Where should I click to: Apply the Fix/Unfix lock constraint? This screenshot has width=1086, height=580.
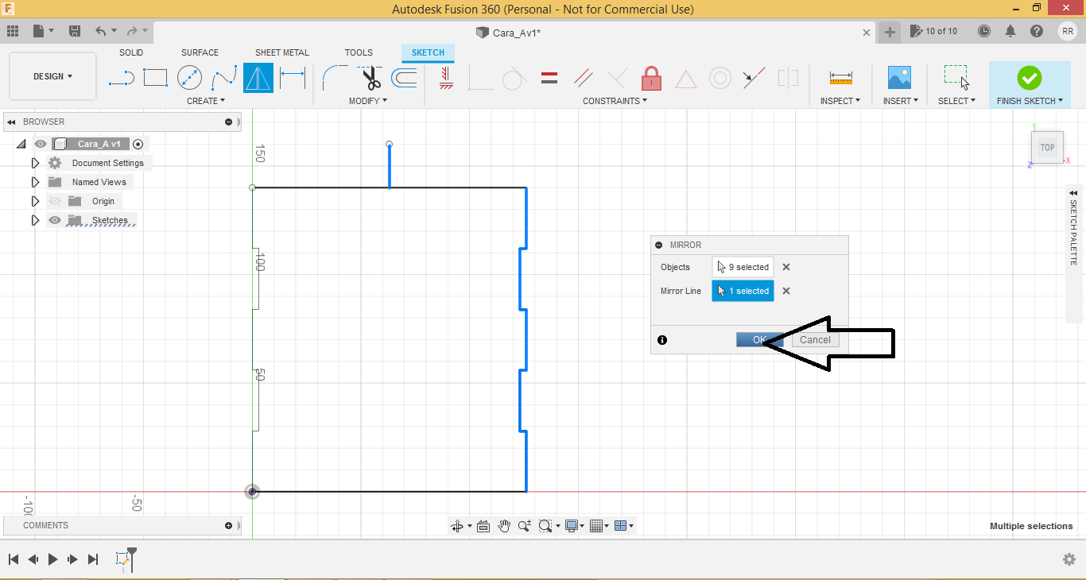(x=651, y=78)
